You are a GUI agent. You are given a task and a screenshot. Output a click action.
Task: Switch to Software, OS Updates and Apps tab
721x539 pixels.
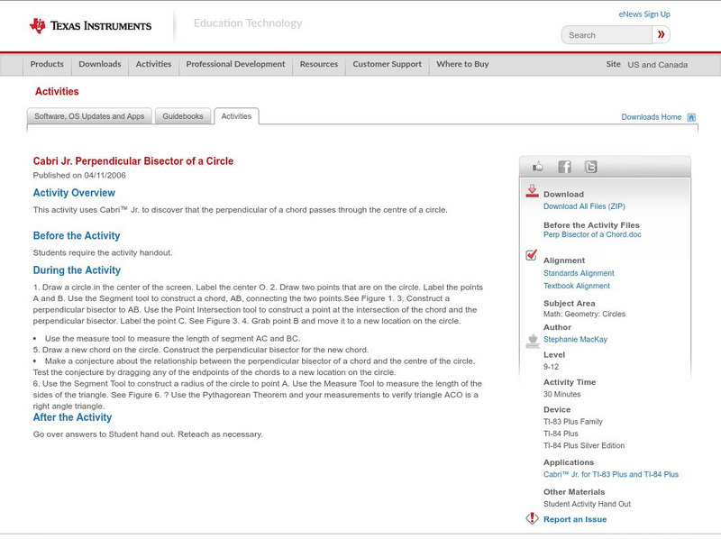coord(89,116)
